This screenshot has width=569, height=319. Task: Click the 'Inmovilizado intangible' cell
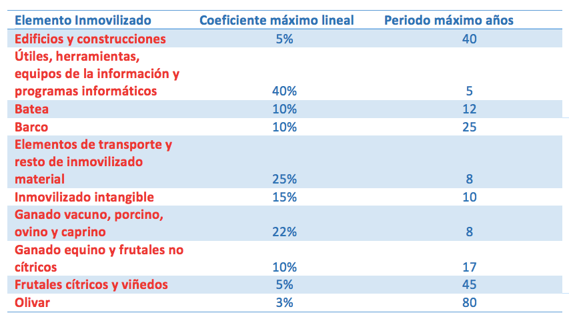[x=84, y=197]
